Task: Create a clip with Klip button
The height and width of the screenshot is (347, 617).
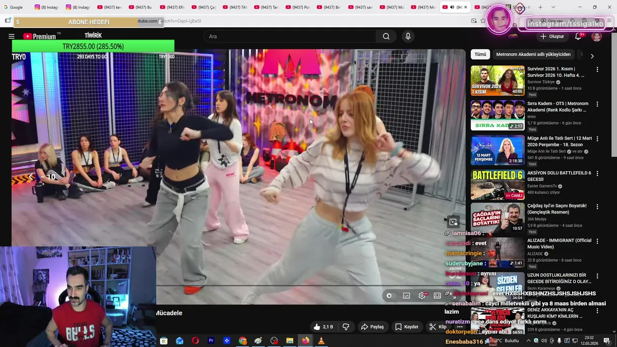Action: [x=438, y=327]
